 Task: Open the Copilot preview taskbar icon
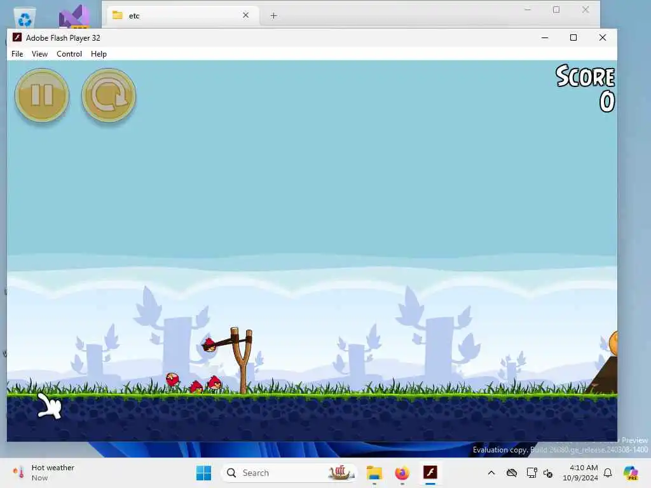click(x=631, y=473)
